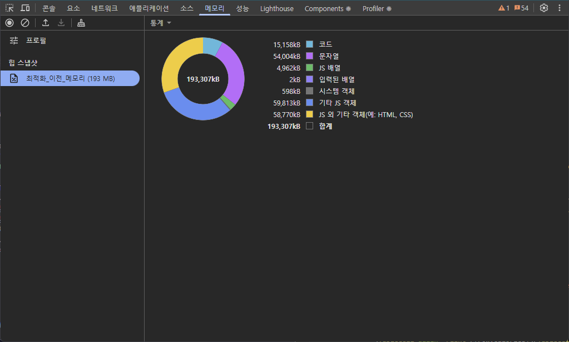The height and width of the screenshot is (342, 569).
Task: Click the 프로필 sliders icon
Action: 14,41
